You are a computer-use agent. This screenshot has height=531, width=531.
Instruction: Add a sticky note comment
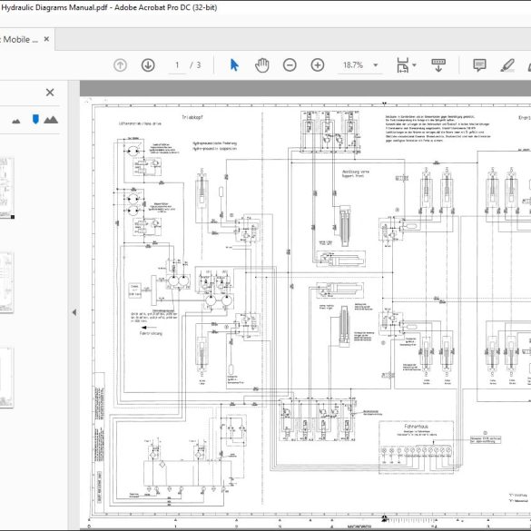[479, 65]
